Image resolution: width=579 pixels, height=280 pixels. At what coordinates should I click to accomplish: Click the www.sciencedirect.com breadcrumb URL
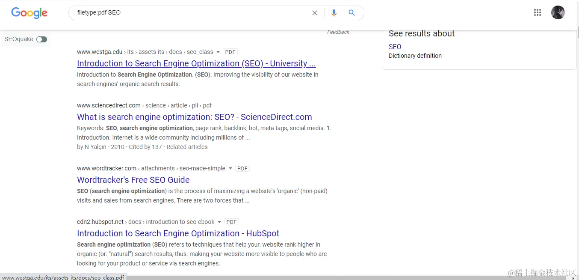pyautogui.click(x=109, y=105)
